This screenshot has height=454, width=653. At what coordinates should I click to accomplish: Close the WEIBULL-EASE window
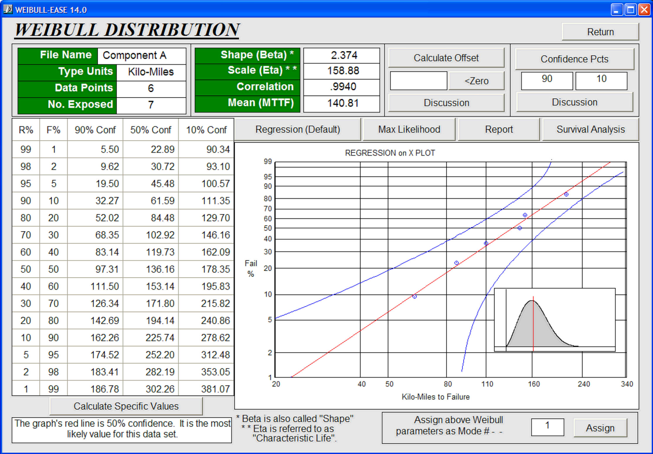644,10
